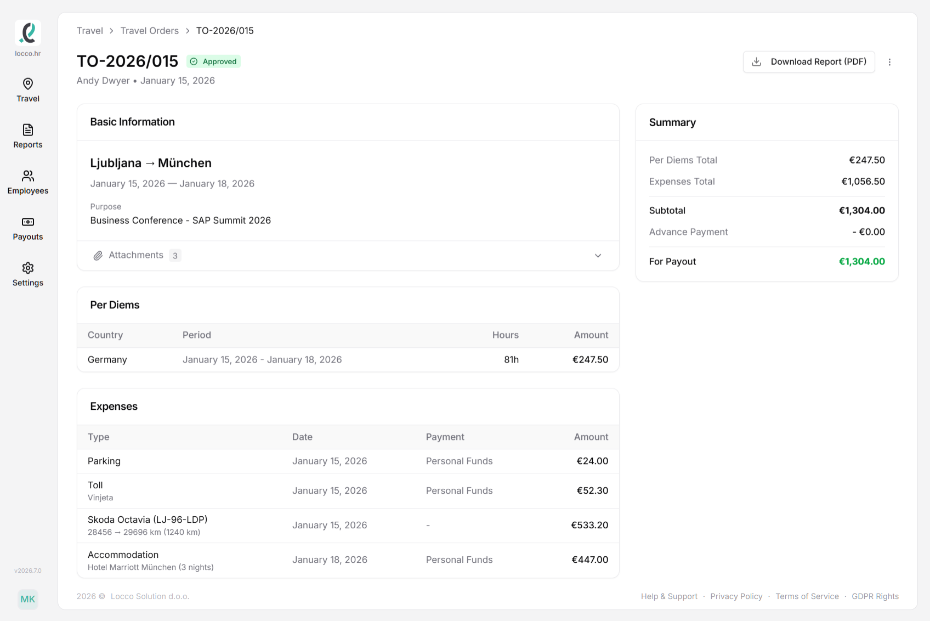930x621 pixels.
Task: Click Business Conference - SAP Summit 2026 purpose
Action: point(180,221)
